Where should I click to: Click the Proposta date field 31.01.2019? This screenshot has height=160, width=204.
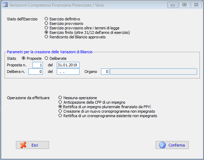click(x=68, y=65)
